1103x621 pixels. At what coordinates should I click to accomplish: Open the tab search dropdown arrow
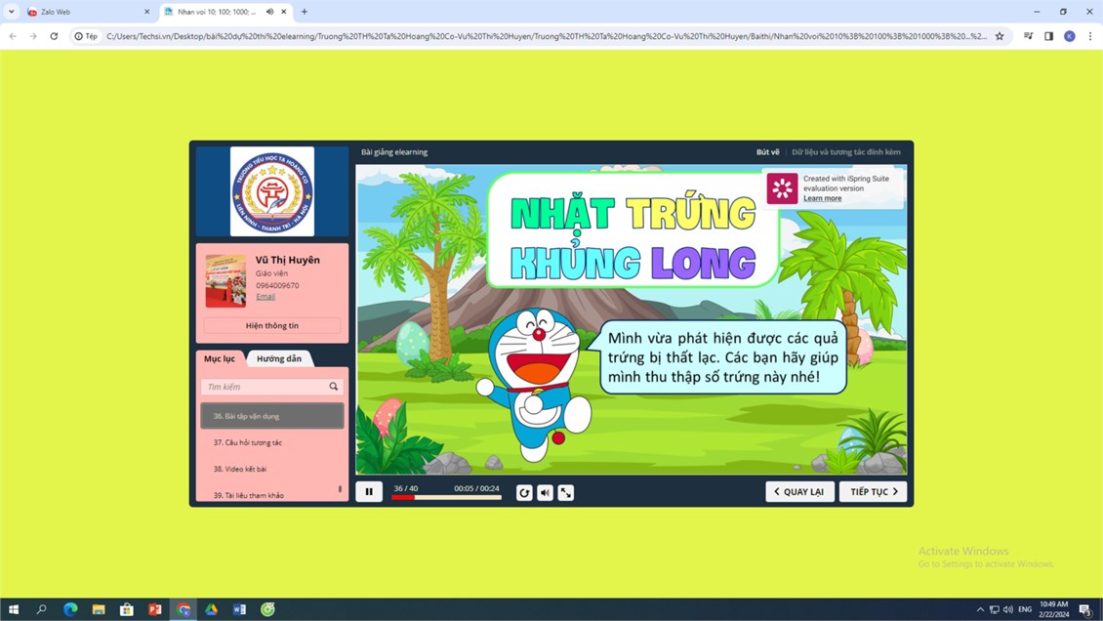(x=12, y=12)
